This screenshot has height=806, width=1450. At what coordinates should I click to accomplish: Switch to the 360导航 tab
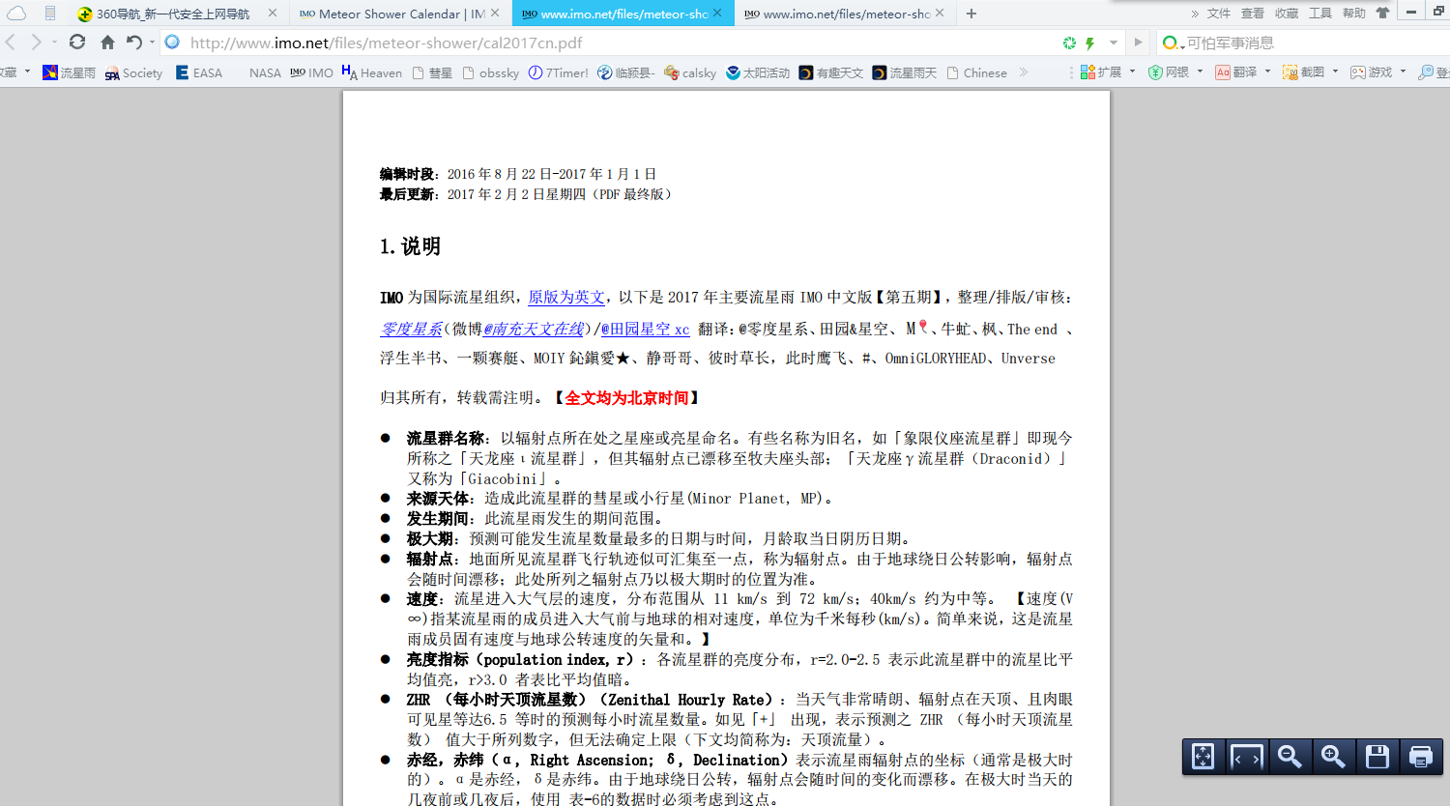coord(172,14)
